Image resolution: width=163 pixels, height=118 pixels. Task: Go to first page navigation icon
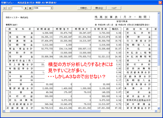[5, 8]
